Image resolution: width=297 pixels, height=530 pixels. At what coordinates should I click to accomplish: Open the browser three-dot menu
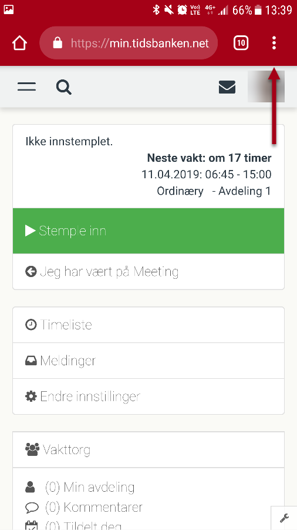(x=274, y=44)
